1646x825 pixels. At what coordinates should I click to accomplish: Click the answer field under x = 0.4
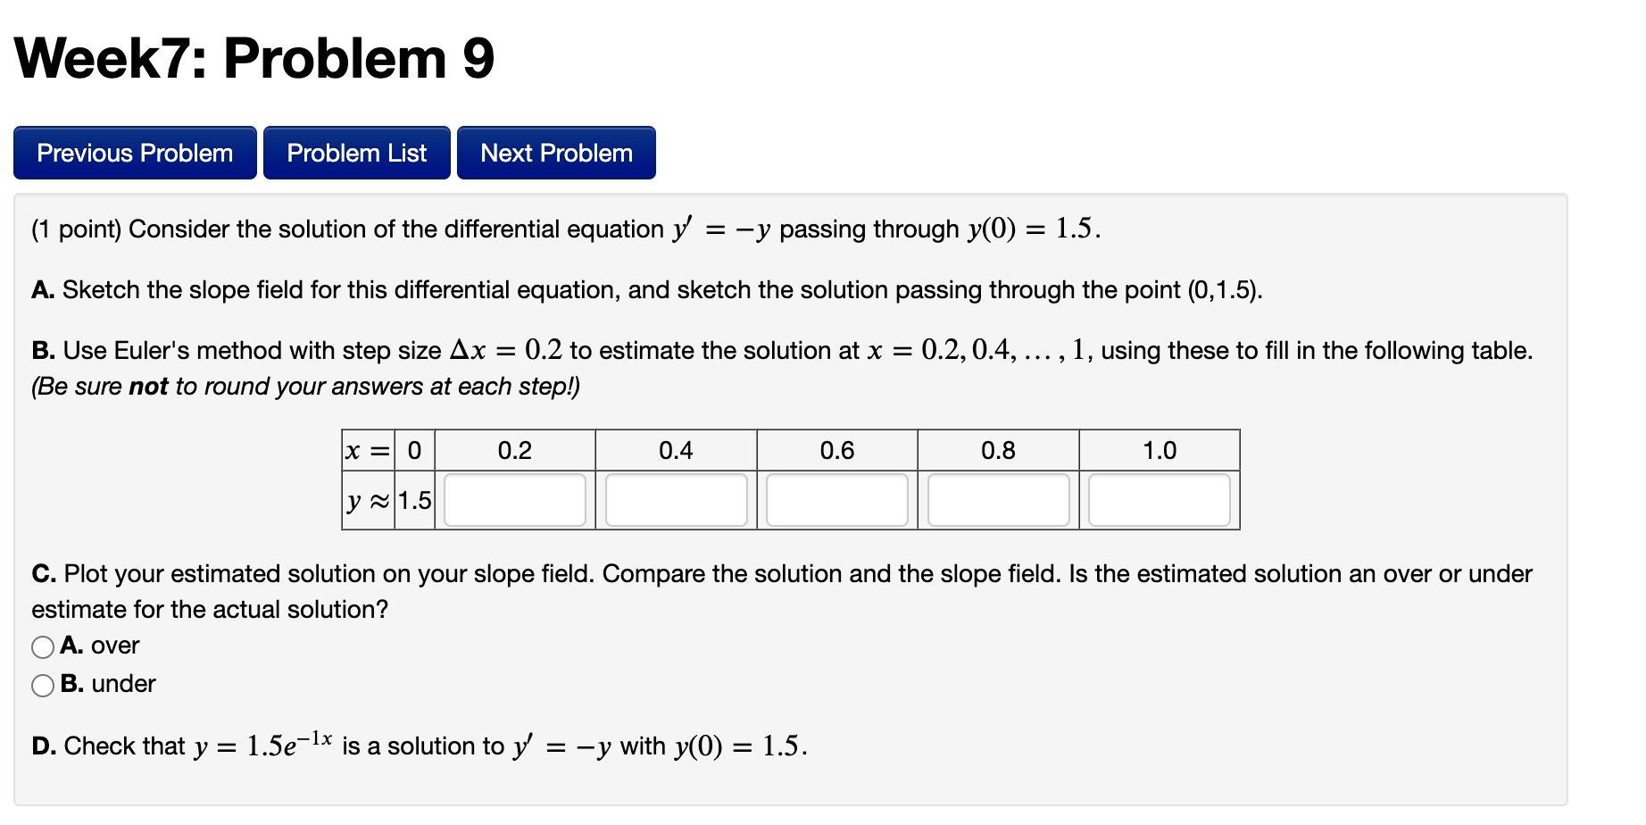[x=676, y=501]
